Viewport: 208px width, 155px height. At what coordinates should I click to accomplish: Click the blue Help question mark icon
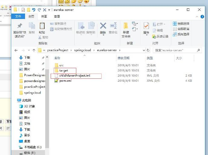click(202, 17)
